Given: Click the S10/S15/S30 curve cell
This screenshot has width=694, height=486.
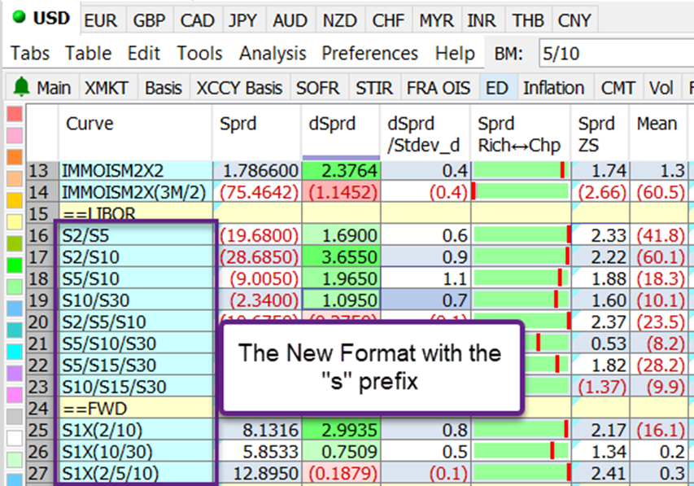Looking at the screenshot, I should point(135,387).
